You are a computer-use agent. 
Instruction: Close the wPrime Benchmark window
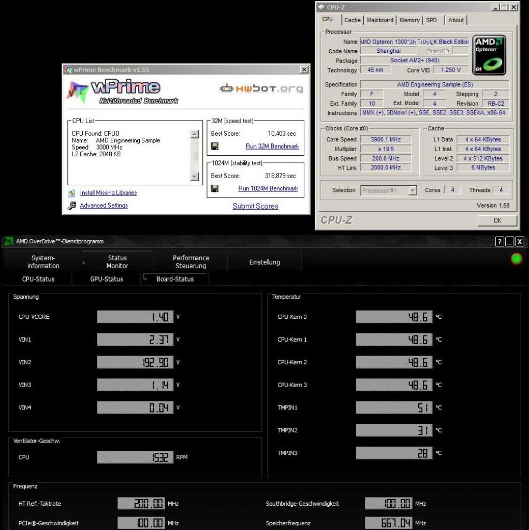pos(304,69)
